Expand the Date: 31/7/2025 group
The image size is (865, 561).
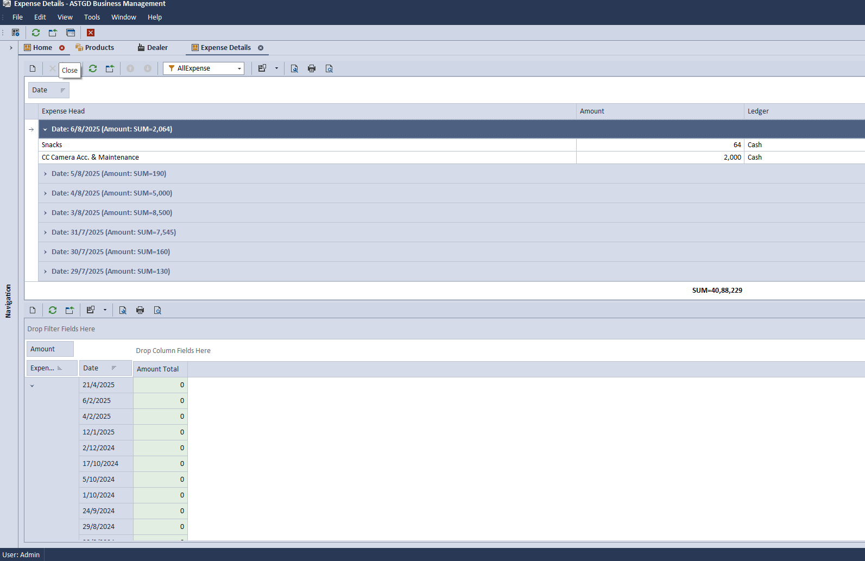[45, 232]
